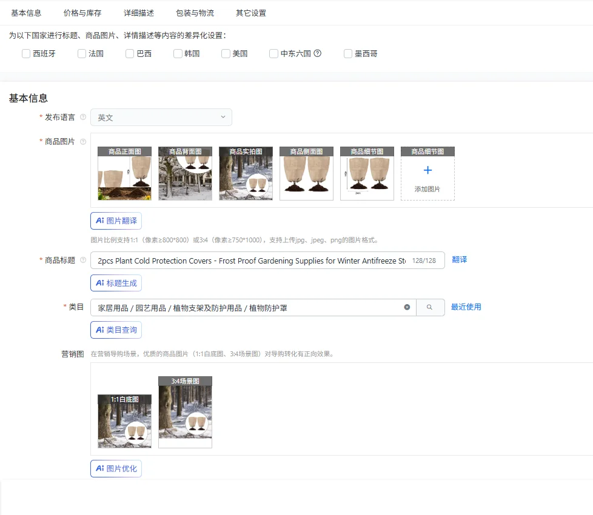Click the Ai 图片翻译 button
593x515 pixels.
pos(116,221)
